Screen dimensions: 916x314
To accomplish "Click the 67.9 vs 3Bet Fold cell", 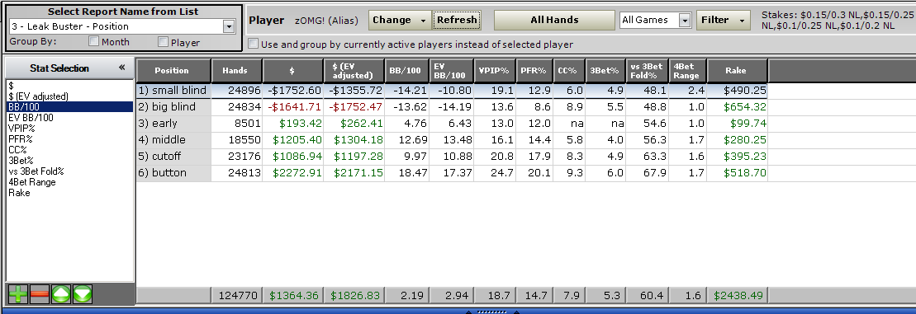I will coord(647,172).
